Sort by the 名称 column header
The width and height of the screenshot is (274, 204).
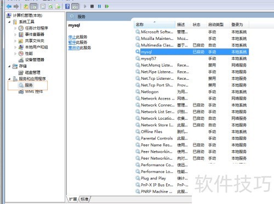point(155,25)
